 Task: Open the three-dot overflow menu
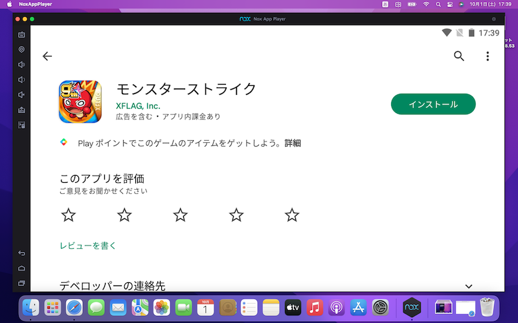(488, 56)
